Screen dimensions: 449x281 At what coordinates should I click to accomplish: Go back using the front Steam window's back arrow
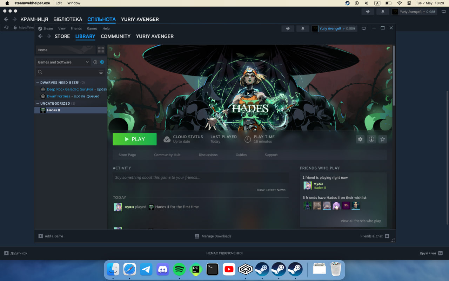coord(40,36)
